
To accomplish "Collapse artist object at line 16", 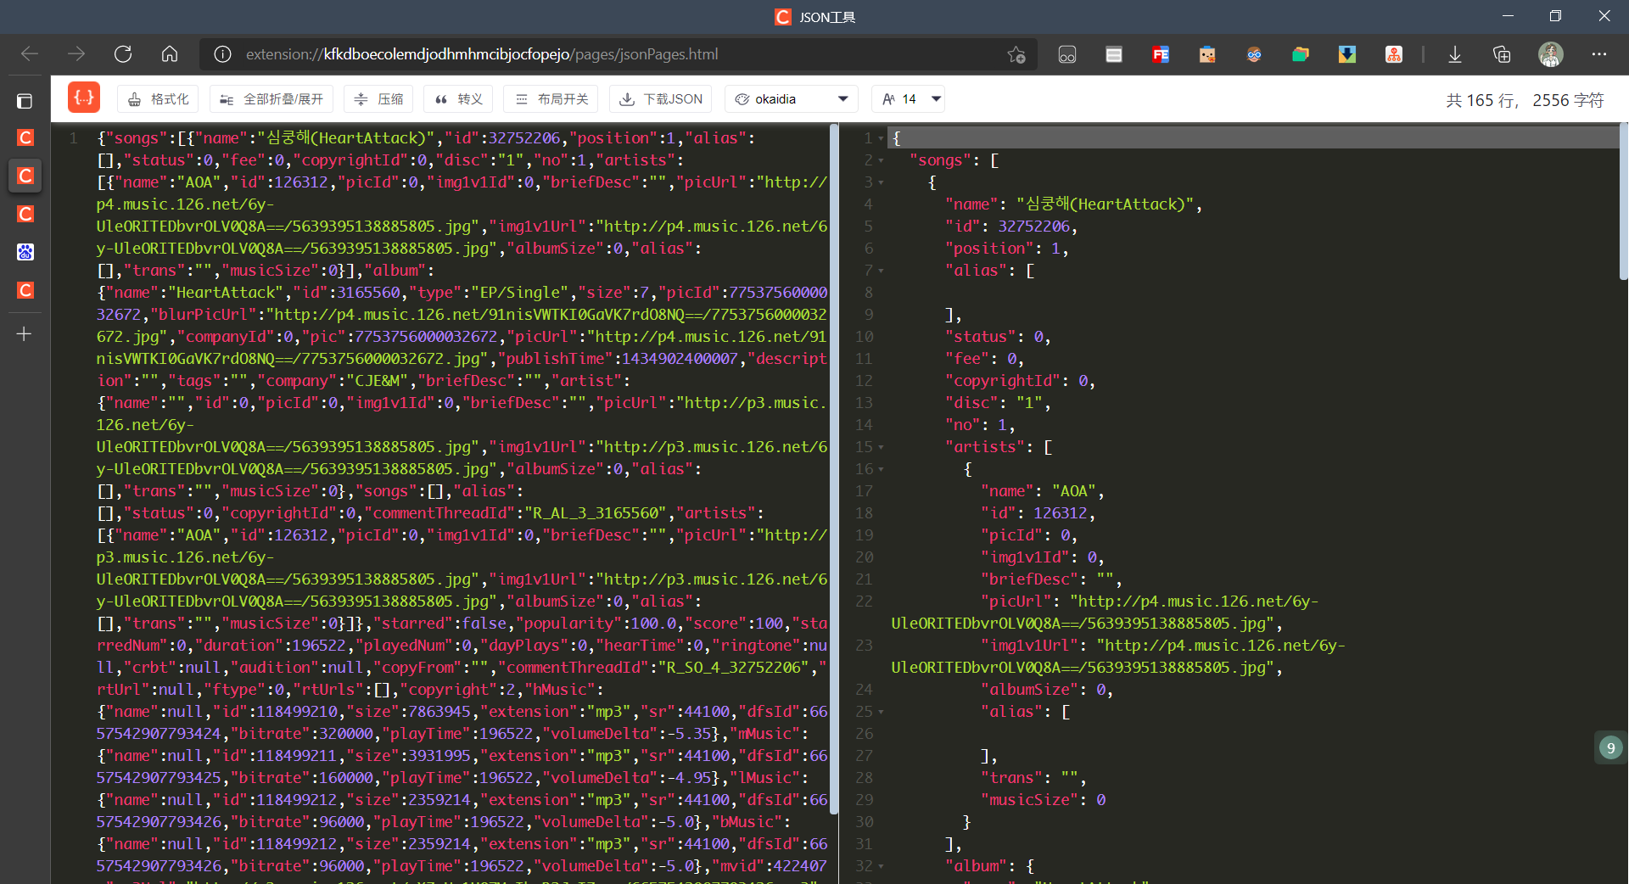I will pyautogui.click(x=881, y=469).
